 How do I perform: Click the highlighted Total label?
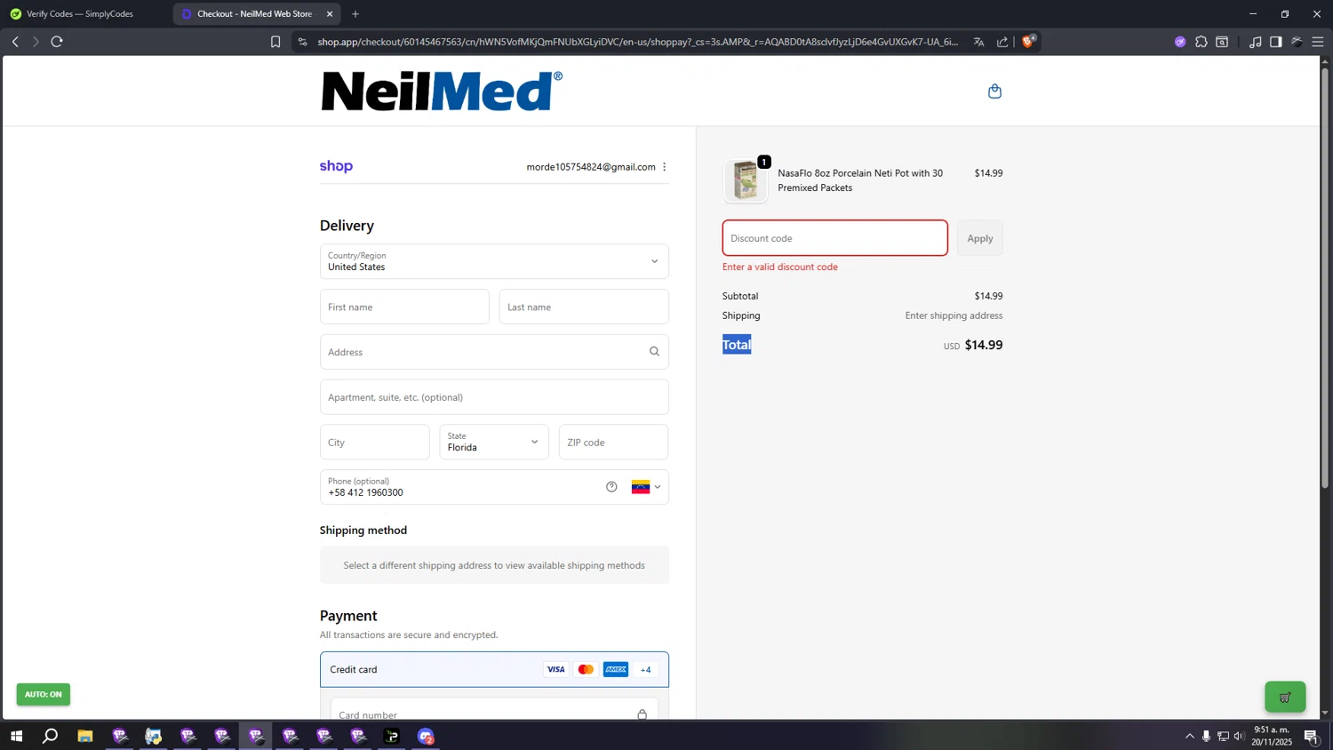pyautogui.click(x=737, y=345)
